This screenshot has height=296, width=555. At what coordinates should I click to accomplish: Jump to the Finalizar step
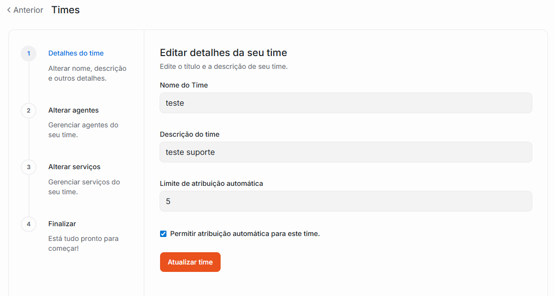point(62,224)
